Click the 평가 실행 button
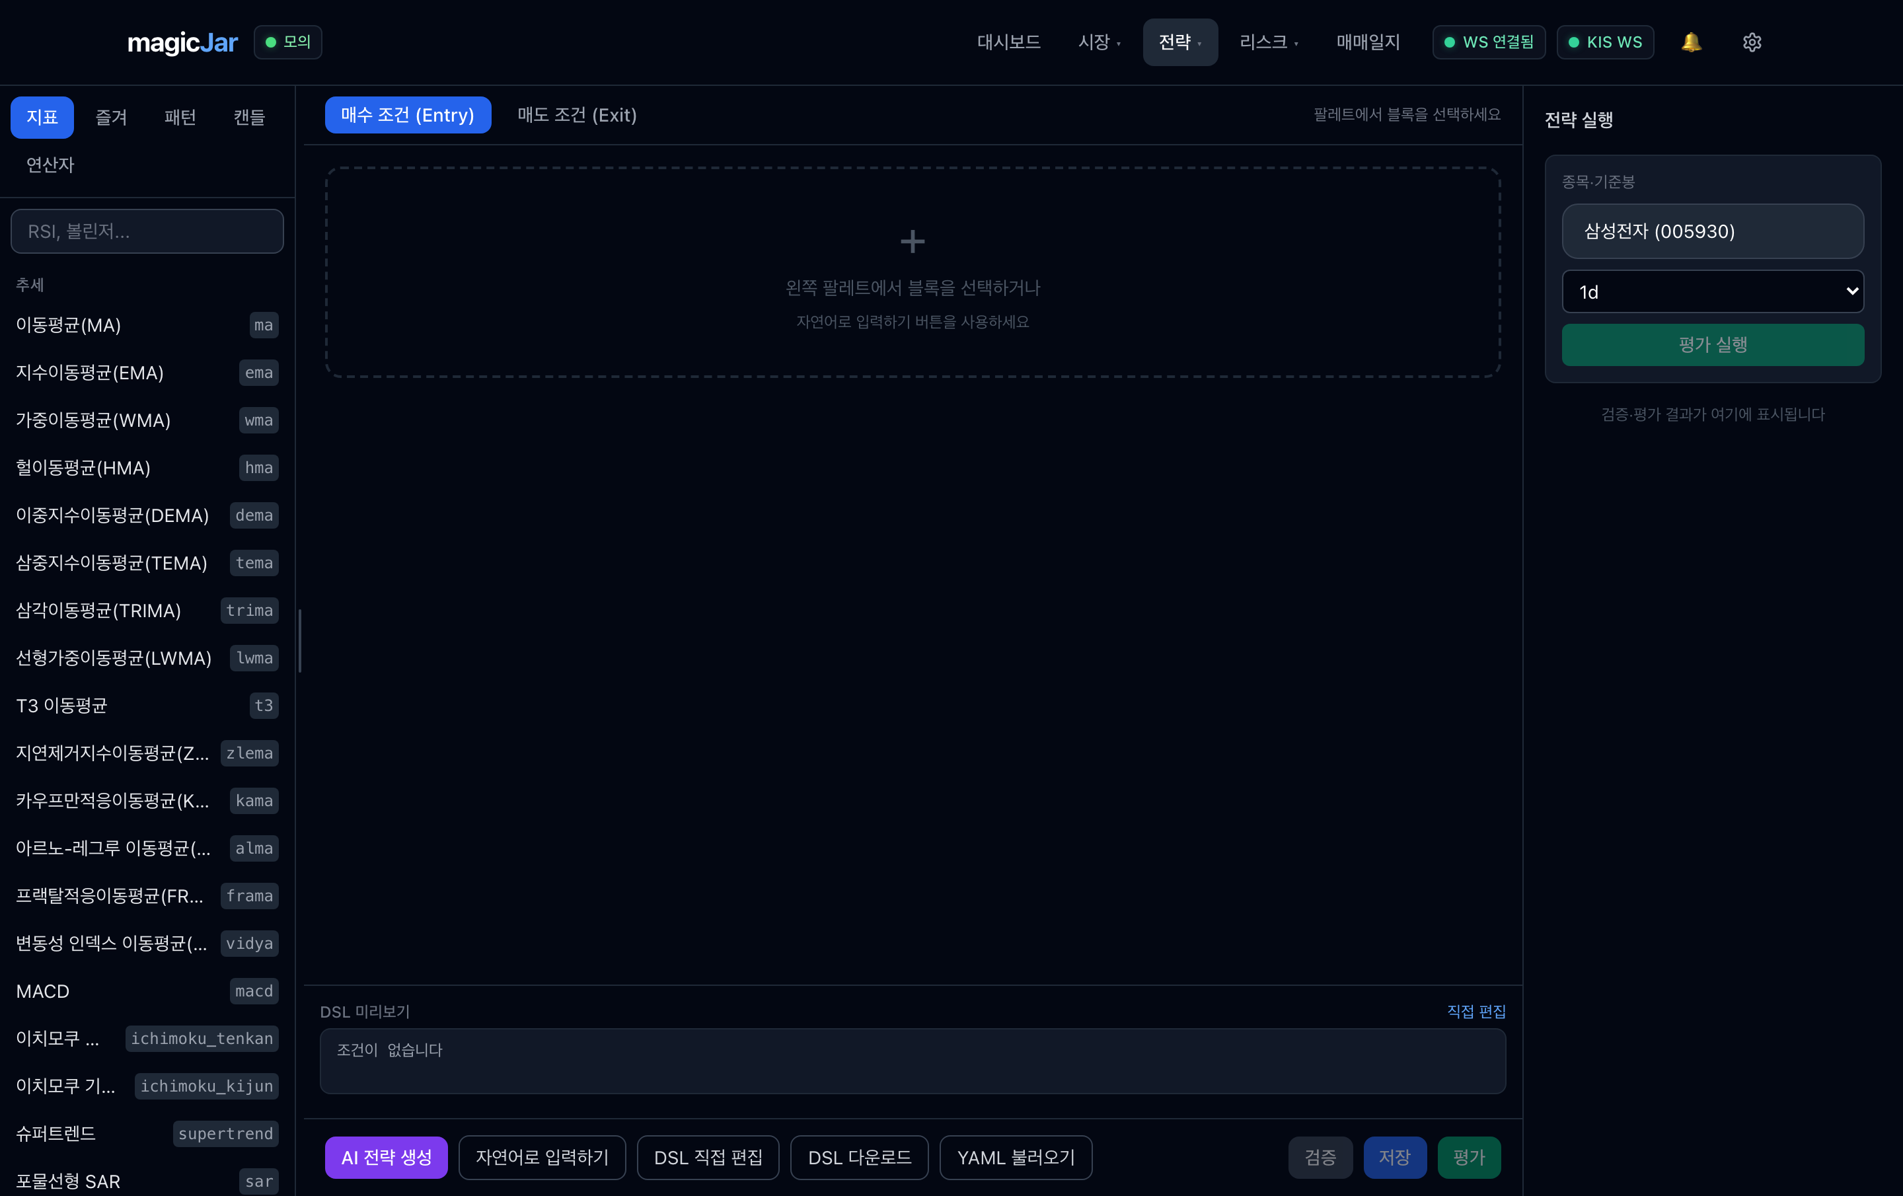Image resolution: width=1903 pixels, height=1196 pixels. [1712, 345]
